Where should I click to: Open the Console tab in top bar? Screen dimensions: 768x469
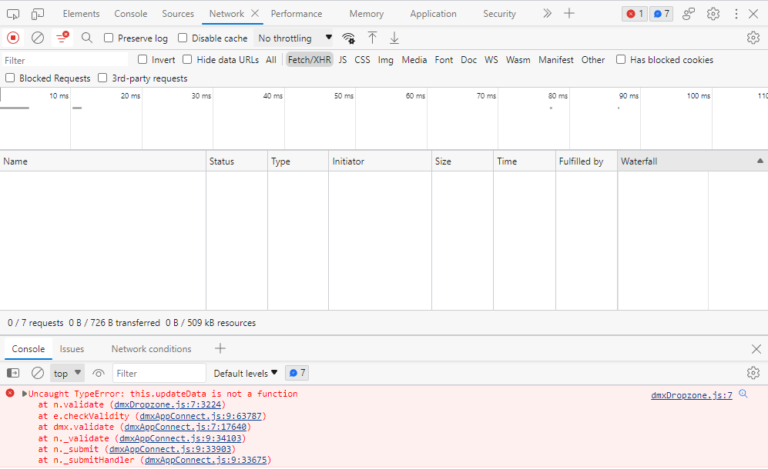pos(131,14)
